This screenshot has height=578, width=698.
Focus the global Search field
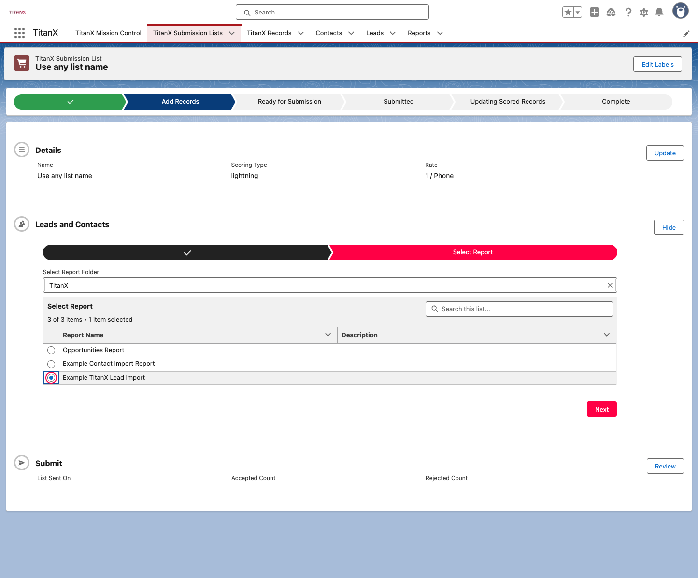[x=332, y=12]
